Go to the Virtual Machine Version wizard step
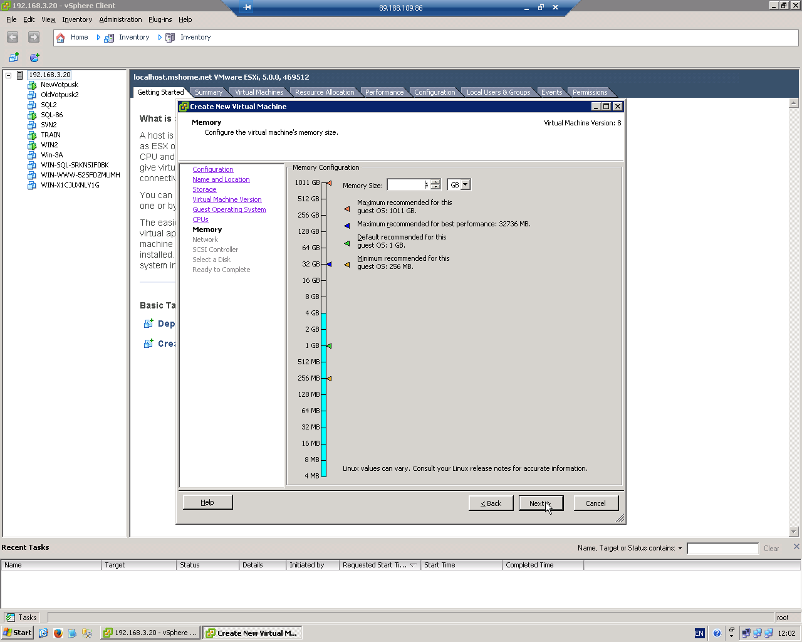The image size is (802, 642). [x=227, y=199]
